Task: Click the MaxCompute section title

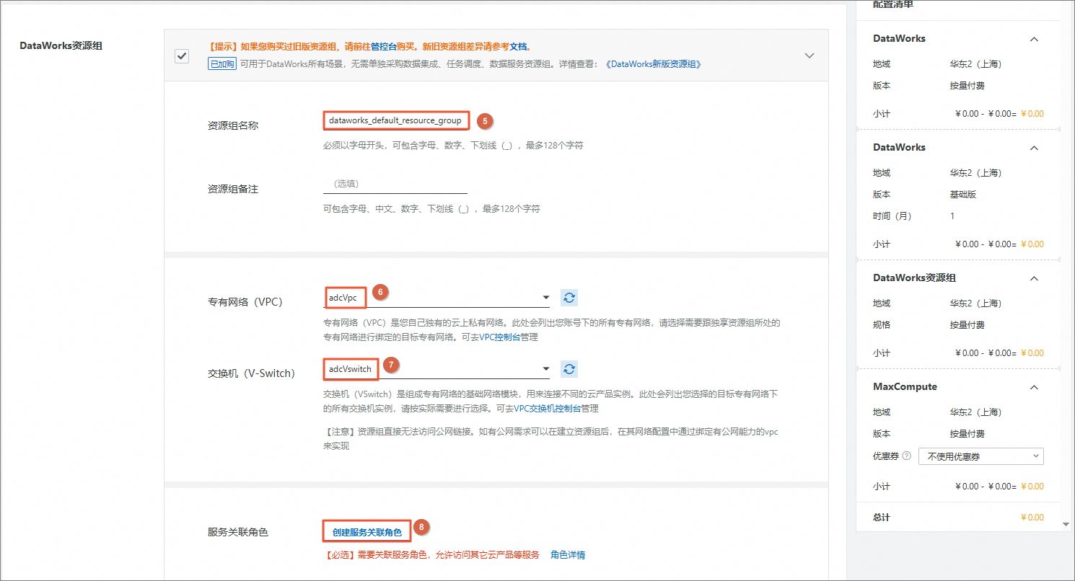Action: 905,387
